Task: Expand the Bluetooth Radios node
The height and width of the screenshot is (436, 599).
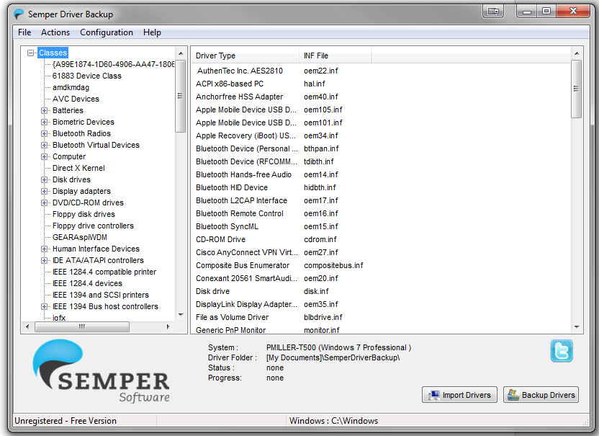Action: 45,133
